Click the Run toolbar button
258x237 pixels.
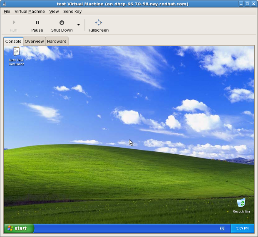pyautogui.click(x=14, y=26)
